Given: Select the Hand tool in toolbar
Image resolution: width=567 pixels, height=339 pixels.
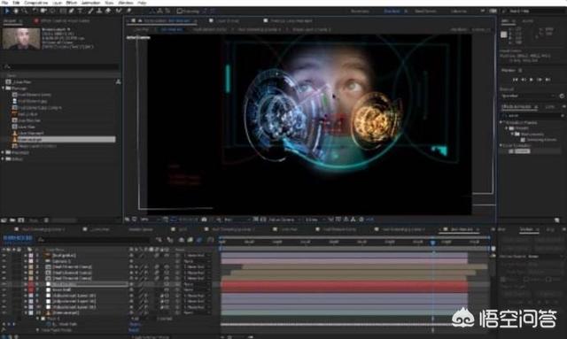Looking at the screenshot, I should click(x=16, y=12).
